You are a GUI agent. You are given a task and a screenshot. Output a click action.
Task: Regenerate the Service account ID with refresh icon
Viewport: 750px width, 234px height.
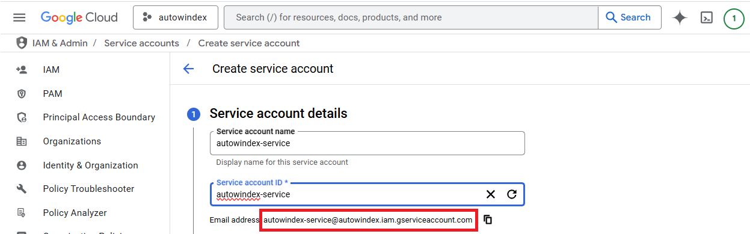(512, 194)
